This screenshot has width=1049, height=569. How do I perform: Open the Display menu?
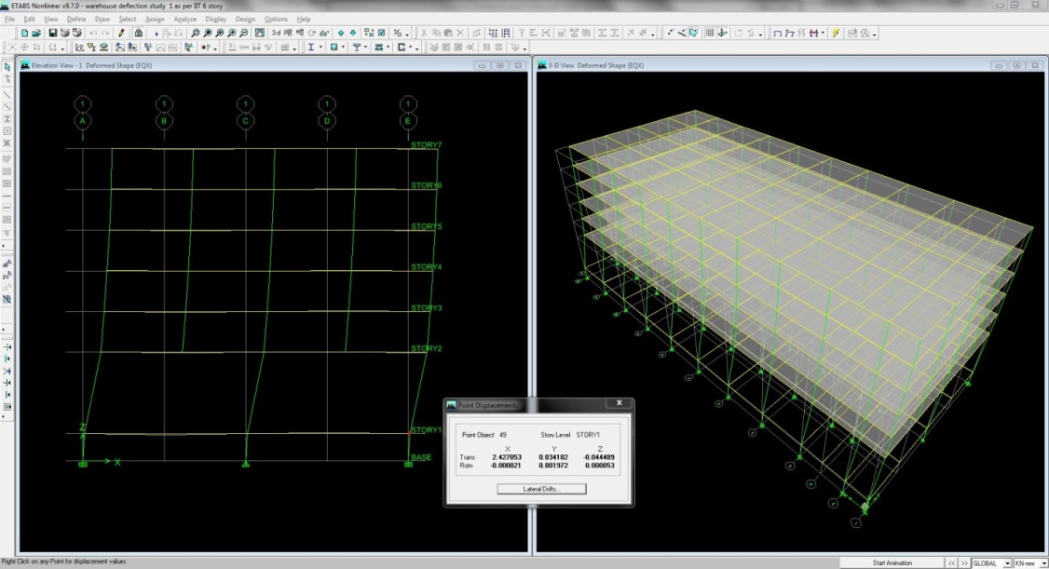point(214,19)
